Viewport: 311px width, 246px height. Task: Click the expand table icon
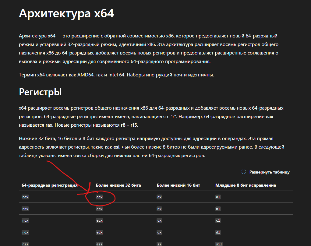[x=244, y=172]
